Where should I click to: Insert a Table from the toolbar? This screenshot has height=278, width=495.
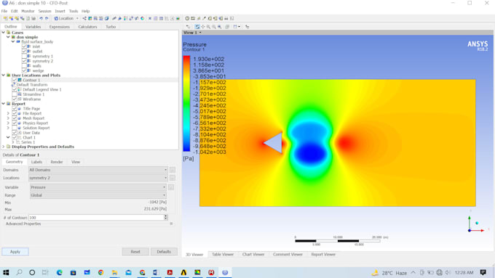[161, 18]
